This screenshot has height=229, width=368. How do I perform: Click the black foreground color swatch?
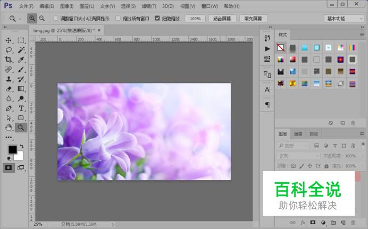12,150
